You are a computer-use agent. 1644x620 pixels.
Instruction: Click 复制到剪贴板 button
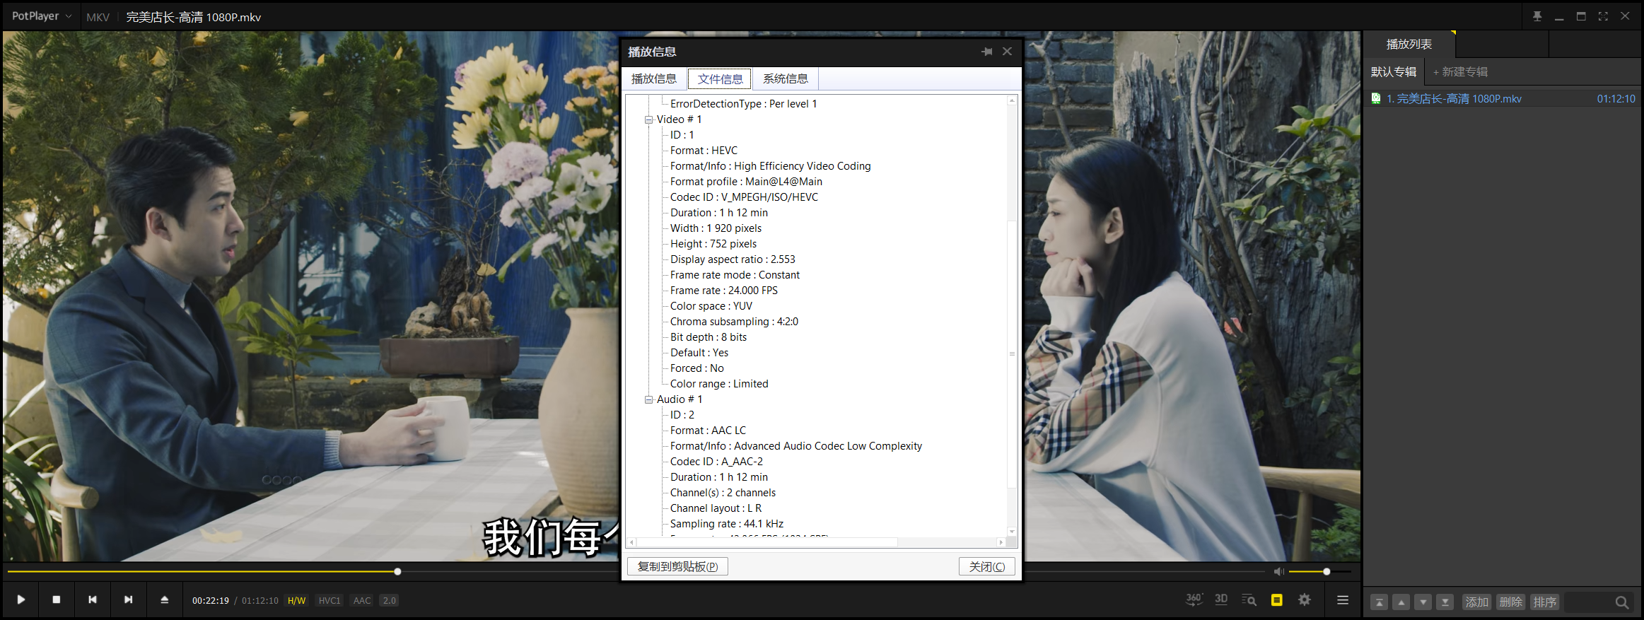click(x=677, y=566)
